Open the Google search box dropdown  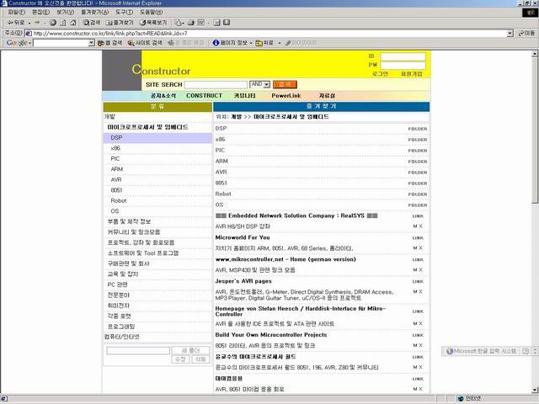pyautogui.click(x=91, y=43)
